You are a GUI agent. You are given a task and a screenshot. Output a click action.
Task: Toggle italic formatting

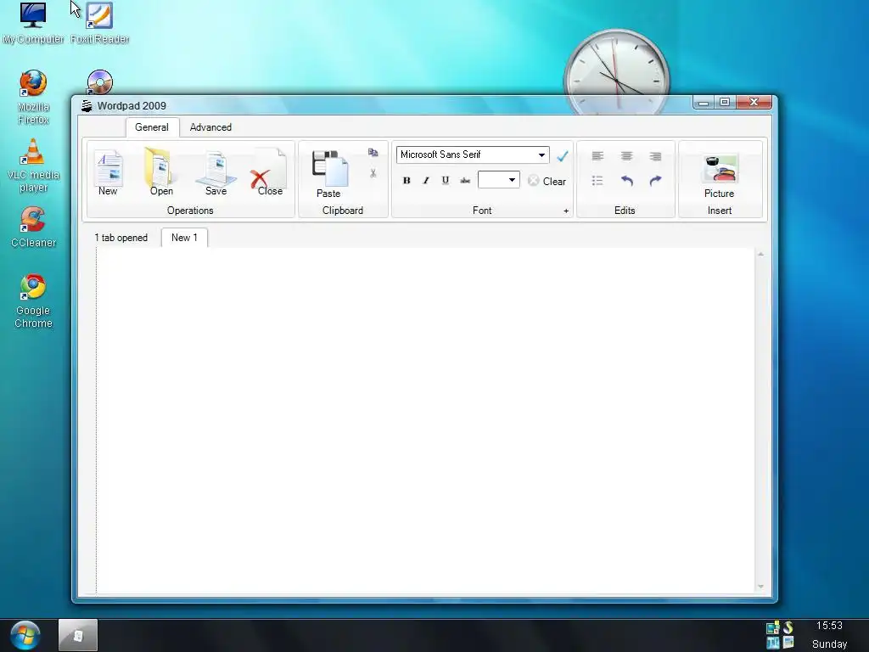[x=426, y=180]
